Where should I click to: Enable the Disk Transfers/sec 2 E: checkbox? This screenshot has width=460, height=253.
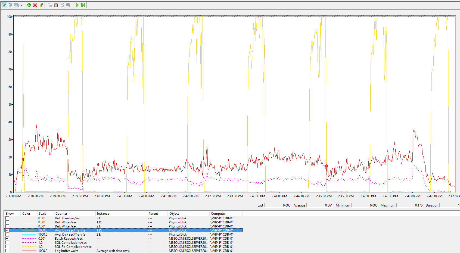pyautogui.click(x=7, y=218)
